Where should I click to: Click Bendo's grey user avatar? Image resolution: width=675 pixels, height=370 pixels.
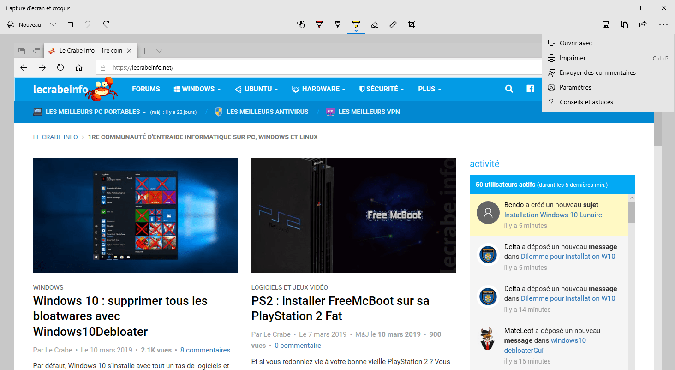pos(488,213)
